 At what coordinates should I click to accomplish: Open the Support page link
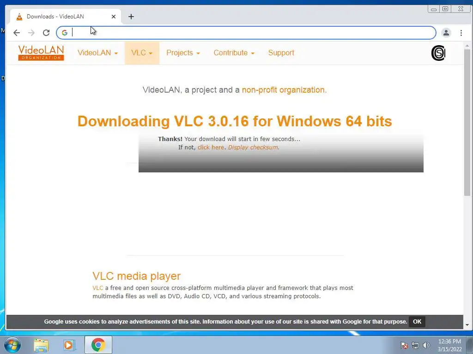281,53
